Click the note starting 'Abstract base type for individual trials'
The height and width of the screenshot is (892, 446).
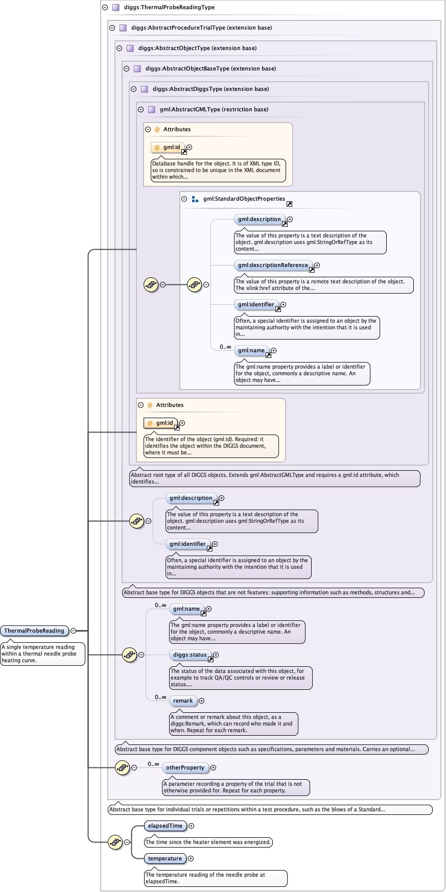(x=270, y=810)
